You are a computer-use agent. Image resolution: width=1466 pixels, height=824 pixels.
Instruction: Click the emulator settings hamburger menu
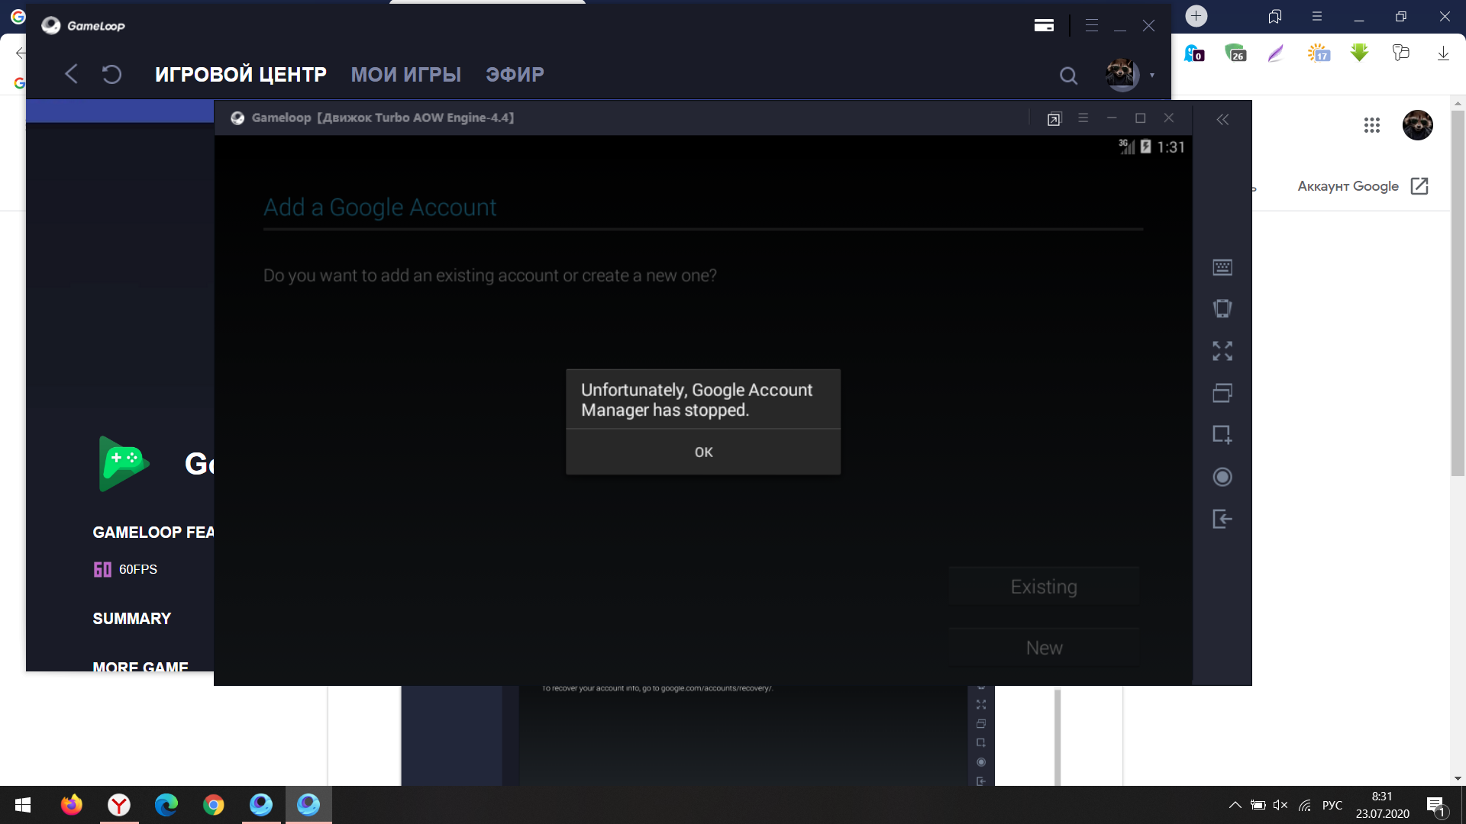1083,117
